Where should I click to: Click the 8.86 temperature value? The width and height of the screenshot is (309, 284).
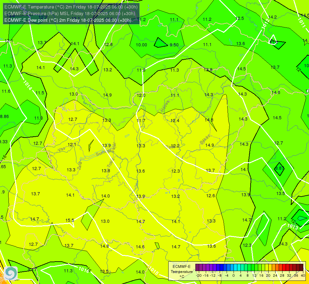click(4, 116)
